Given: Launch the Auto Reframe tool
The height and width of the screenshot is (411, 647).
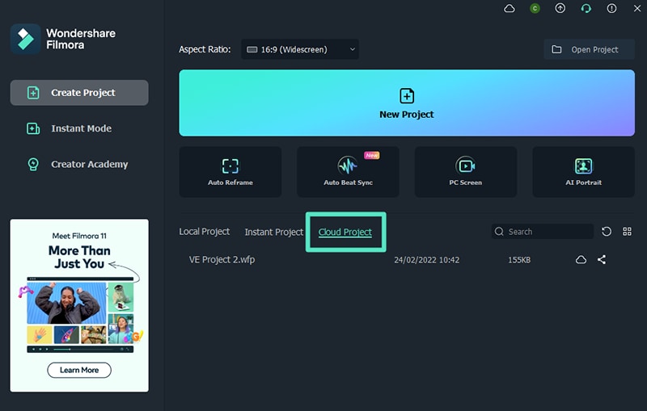Looking at the screenshot, I should [230, 172].
